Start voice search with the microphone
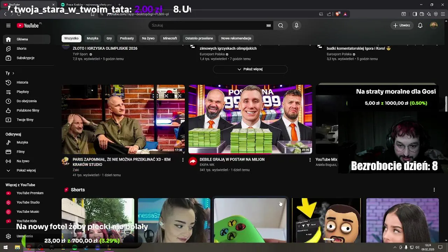 (x=296, y=25)
